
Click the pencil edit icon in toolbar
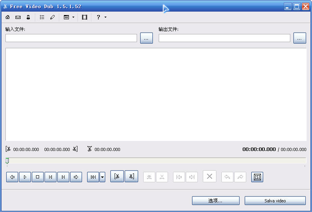point(52,17)
